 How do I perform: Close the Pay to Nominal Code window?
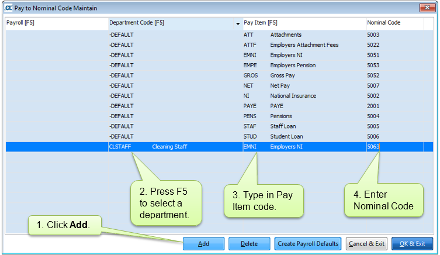coord(427,8)
